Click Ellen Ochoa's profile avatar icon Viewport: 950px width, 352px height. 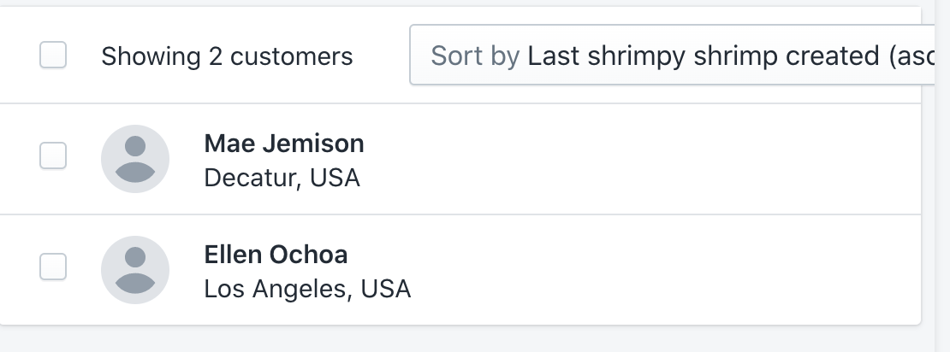click(134, 270)
